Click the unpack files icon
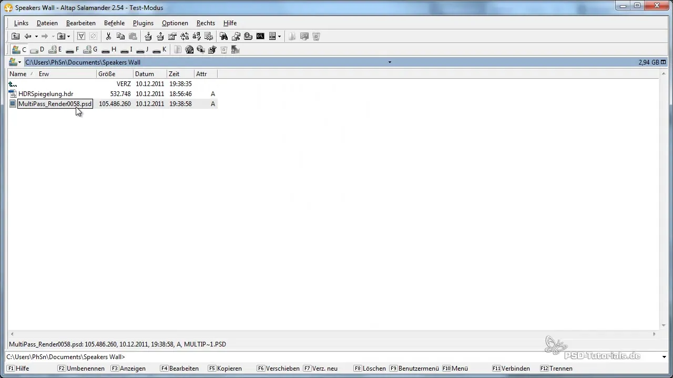The height and width of the screenshot is (378, 673). [x=160, y=36]
